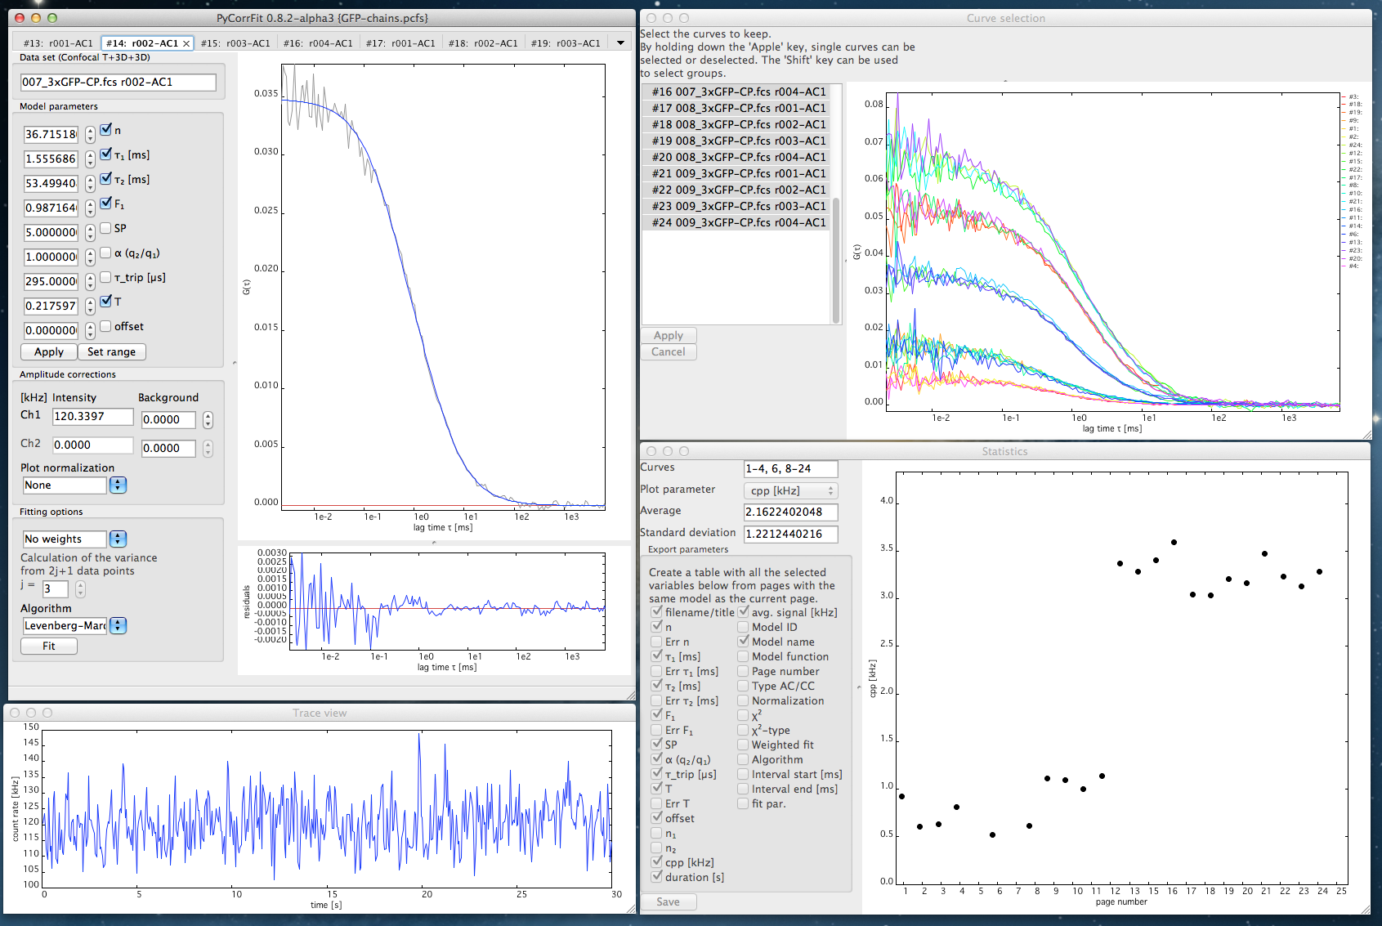
Task: Open the Plot normalization dropdown
Action: click(x=118, y=485)
